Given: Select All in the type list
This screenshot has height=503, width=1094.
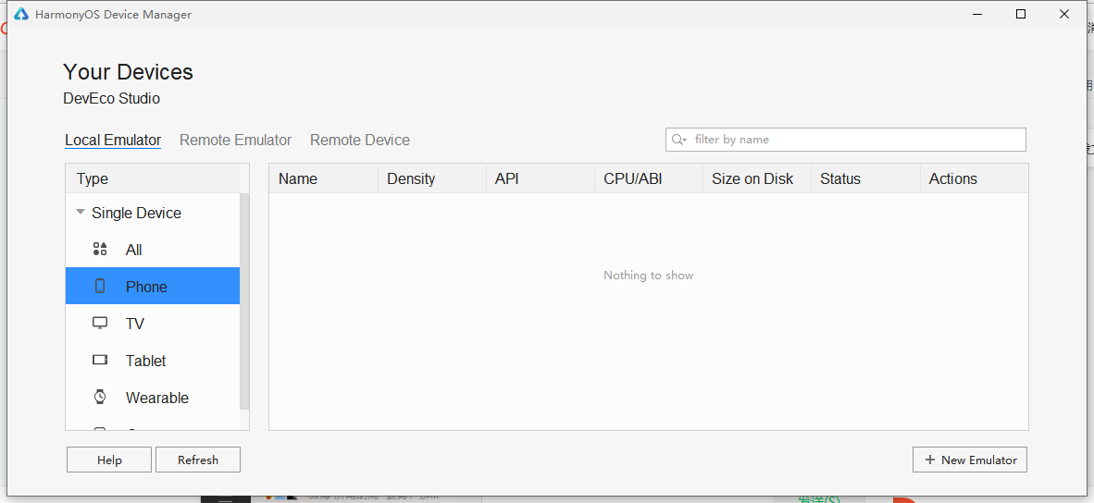Looking at the screenshot, I should point(152,250).
